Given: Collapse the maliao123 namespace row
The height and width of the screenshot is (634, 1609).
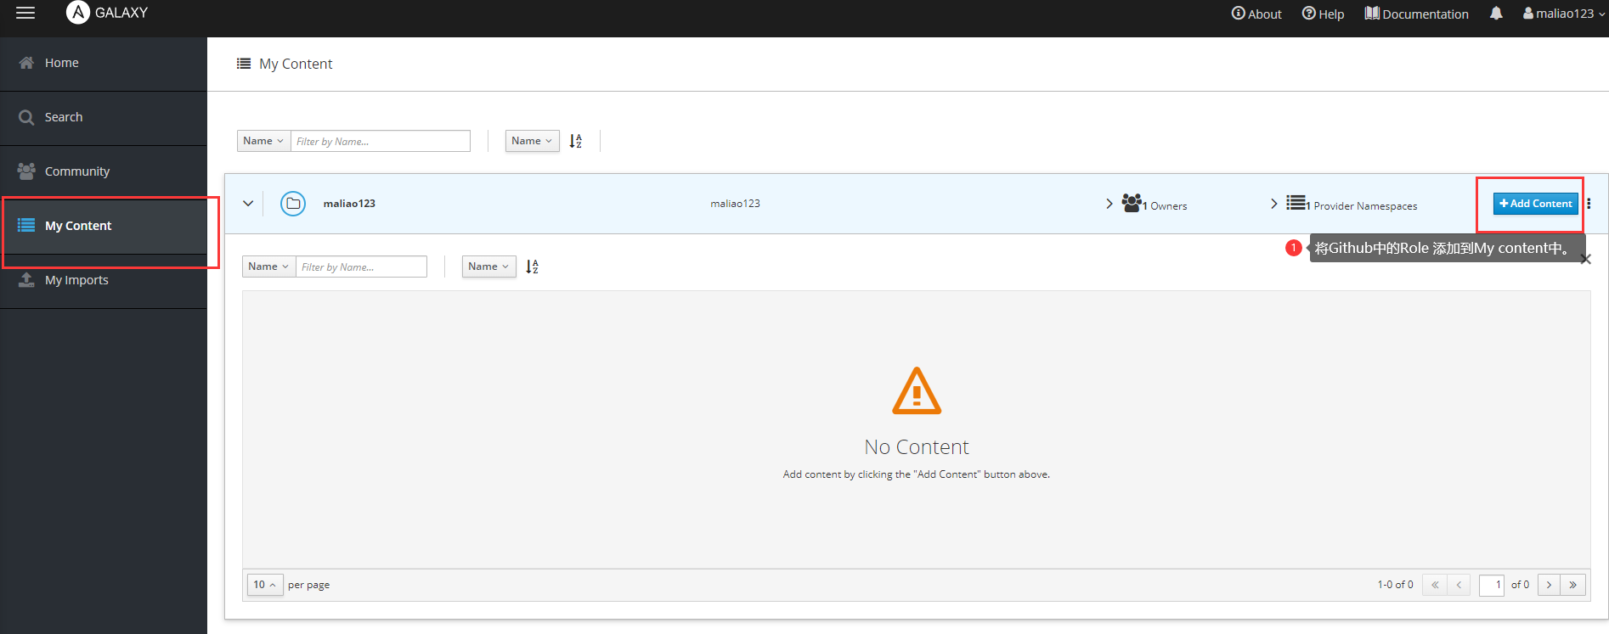Looking at the screenshot, I should point(248,204).
